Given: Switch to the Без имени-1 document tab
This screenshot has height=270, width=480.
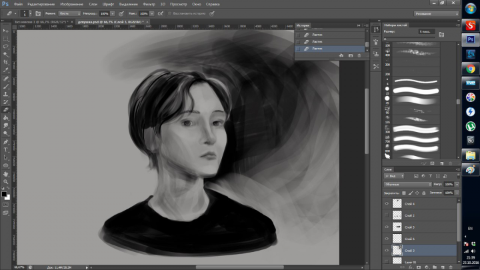Looking at the screenshot, I should (41, 22).
